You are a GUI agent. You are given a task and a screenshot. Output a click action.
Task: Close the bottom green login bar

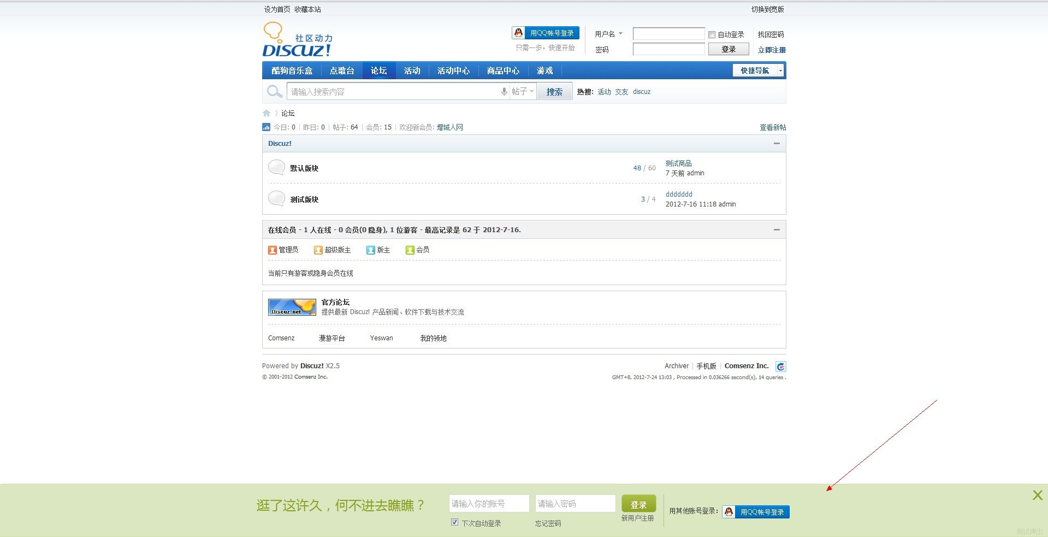click(1038, 495)
